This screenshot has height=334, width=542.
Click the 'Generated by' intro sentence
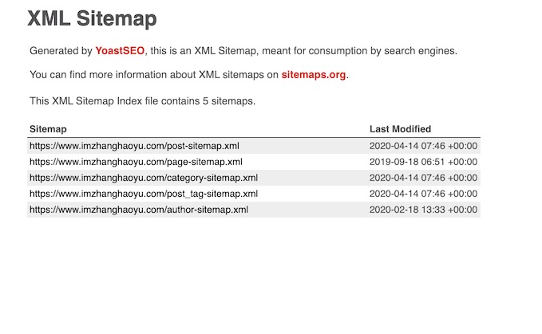click(x=243, y=51)
